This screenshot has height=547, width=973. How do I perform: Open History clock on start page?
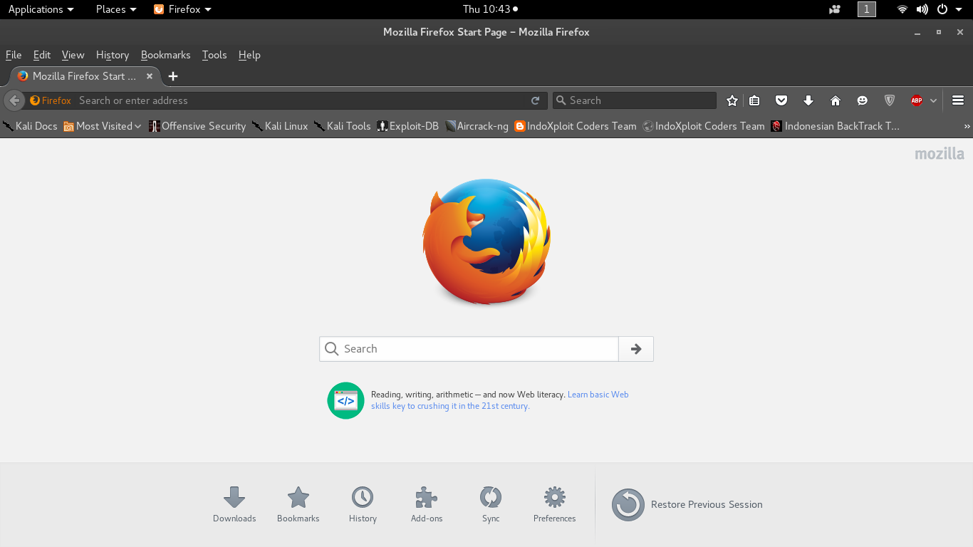click(363, 504)
